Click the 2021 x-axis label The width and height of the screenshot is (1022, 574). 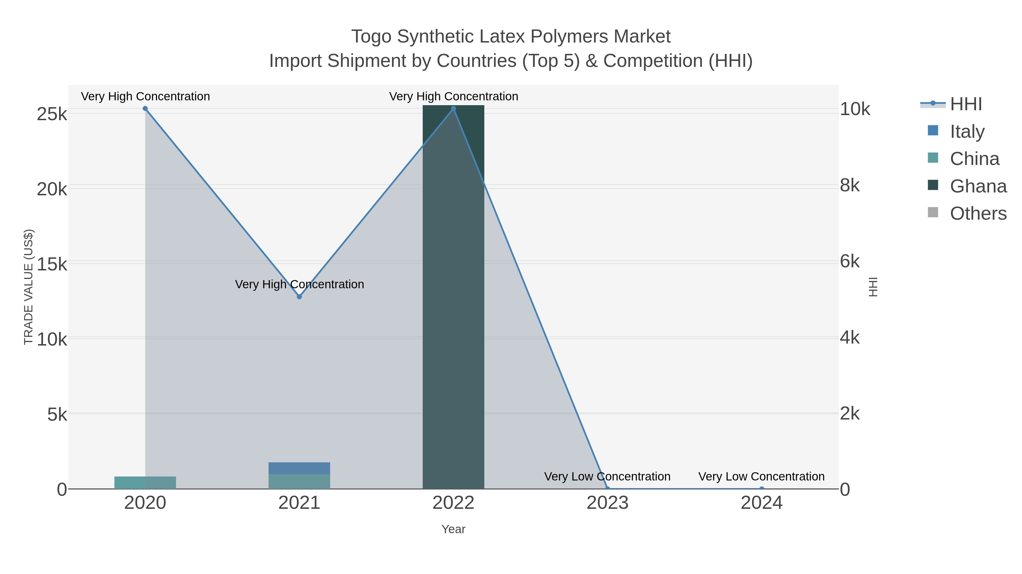300,503
